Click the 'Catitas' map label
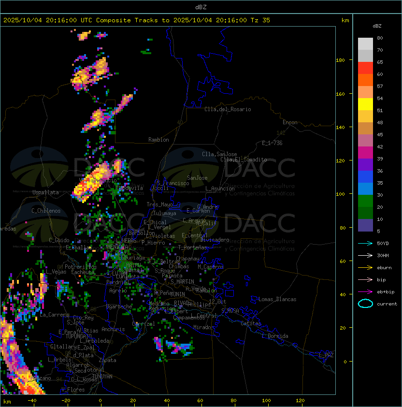The image size is (402, 407). click(251, 323)
